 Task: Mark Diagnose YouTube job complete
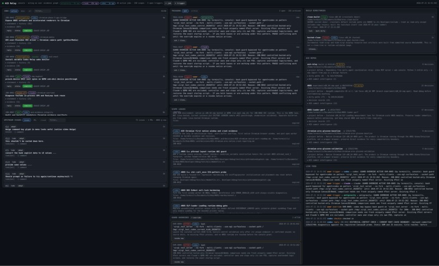[27, 106]
